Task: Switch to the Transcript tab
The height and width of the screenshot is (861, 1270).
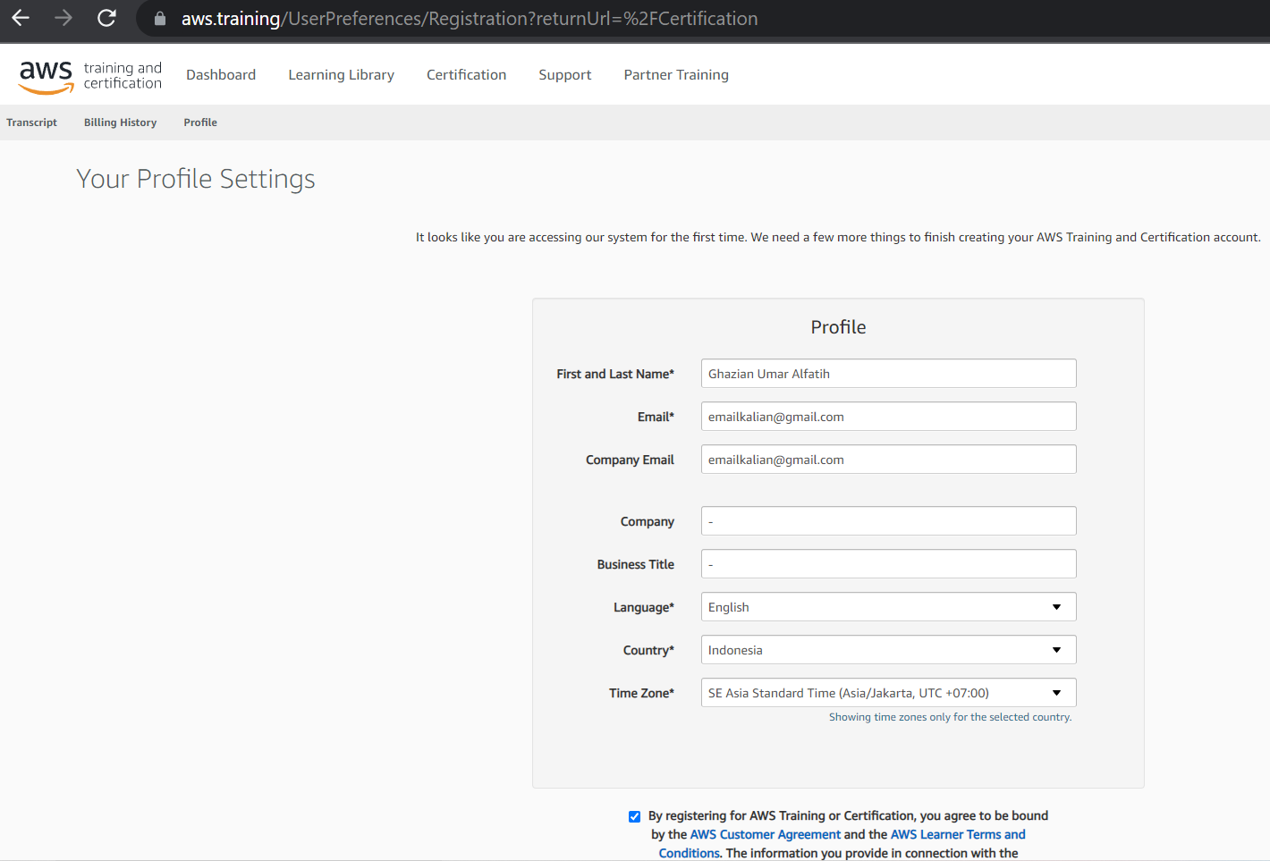Action: [31, 122]
